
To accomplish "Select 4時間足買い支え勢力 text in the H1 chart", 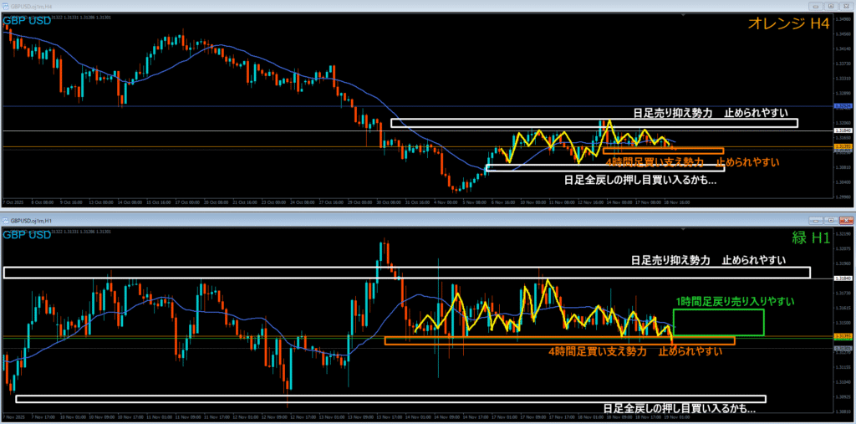I will click(x=597, y=351).
